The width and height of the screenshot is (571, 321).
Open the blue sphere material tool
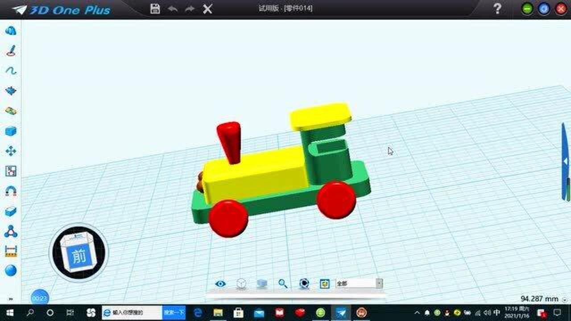[x=11, y=271]
